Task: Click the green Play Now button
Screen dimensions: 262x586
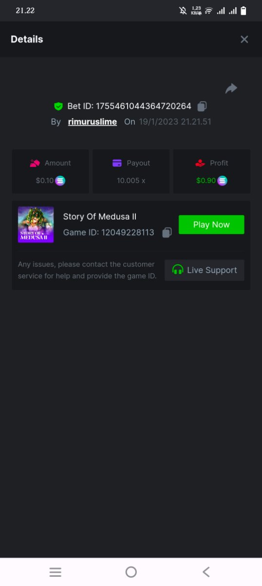Action: tap(211, 225)
